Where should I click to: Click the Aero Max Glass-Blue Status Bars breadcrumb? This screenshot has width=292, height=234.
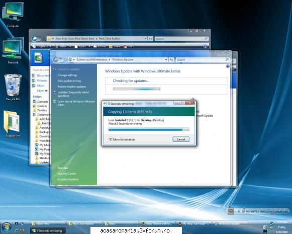75,39
